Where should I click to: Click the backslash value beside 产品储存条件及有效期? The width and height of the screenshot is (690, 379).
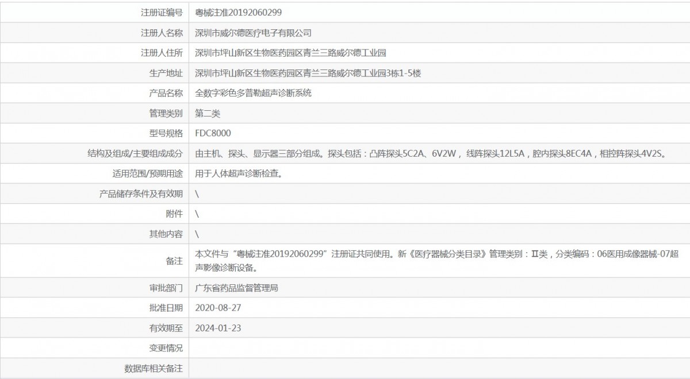coord(197,194)
